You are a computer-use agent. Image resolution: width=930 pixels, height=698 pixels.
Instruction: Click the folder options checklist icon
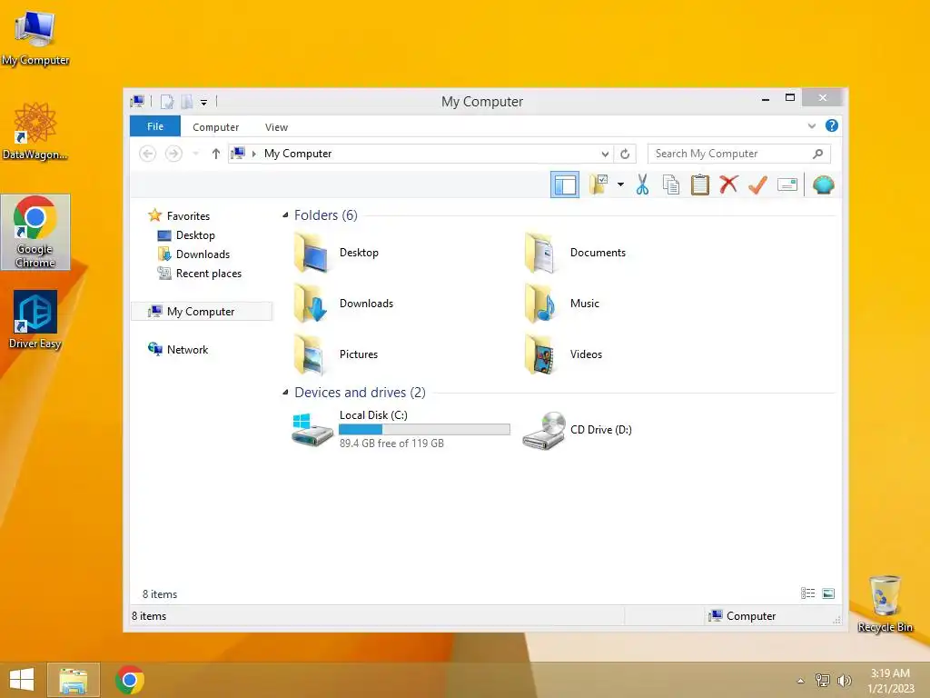coord(599,184)
